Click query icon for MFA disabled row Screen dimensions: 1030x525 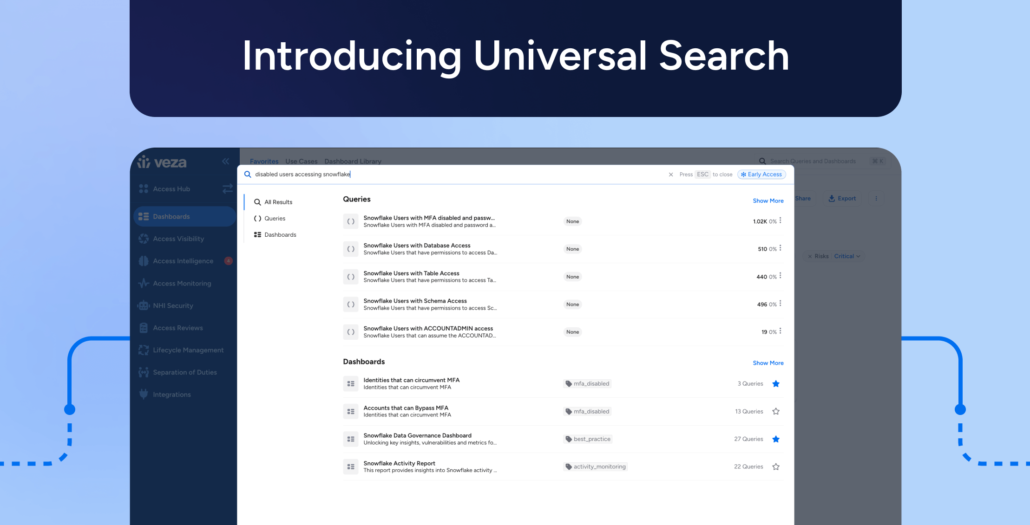[351, 221]
